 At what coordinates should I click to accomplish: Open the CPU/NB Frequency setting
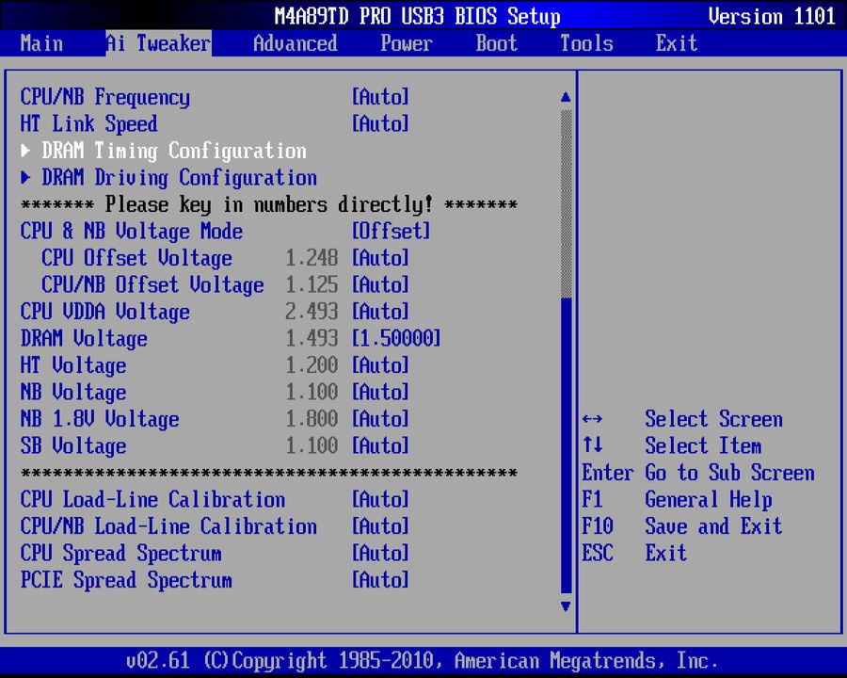pyautogui.click(x=380, y=97)
